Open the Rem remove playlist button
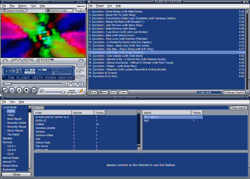The height and width of the screenshot is (179, 250). [103, 92]
